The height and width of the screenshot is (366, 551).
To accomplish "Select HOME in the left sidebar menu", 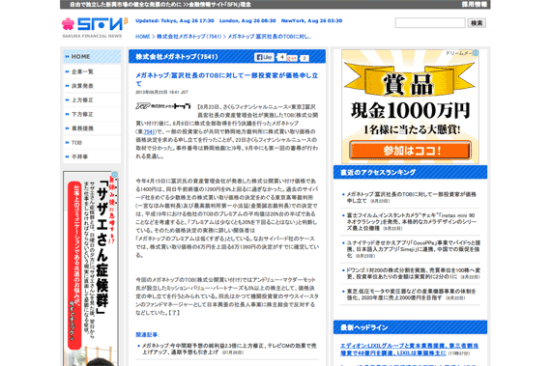I will point(92,57).
